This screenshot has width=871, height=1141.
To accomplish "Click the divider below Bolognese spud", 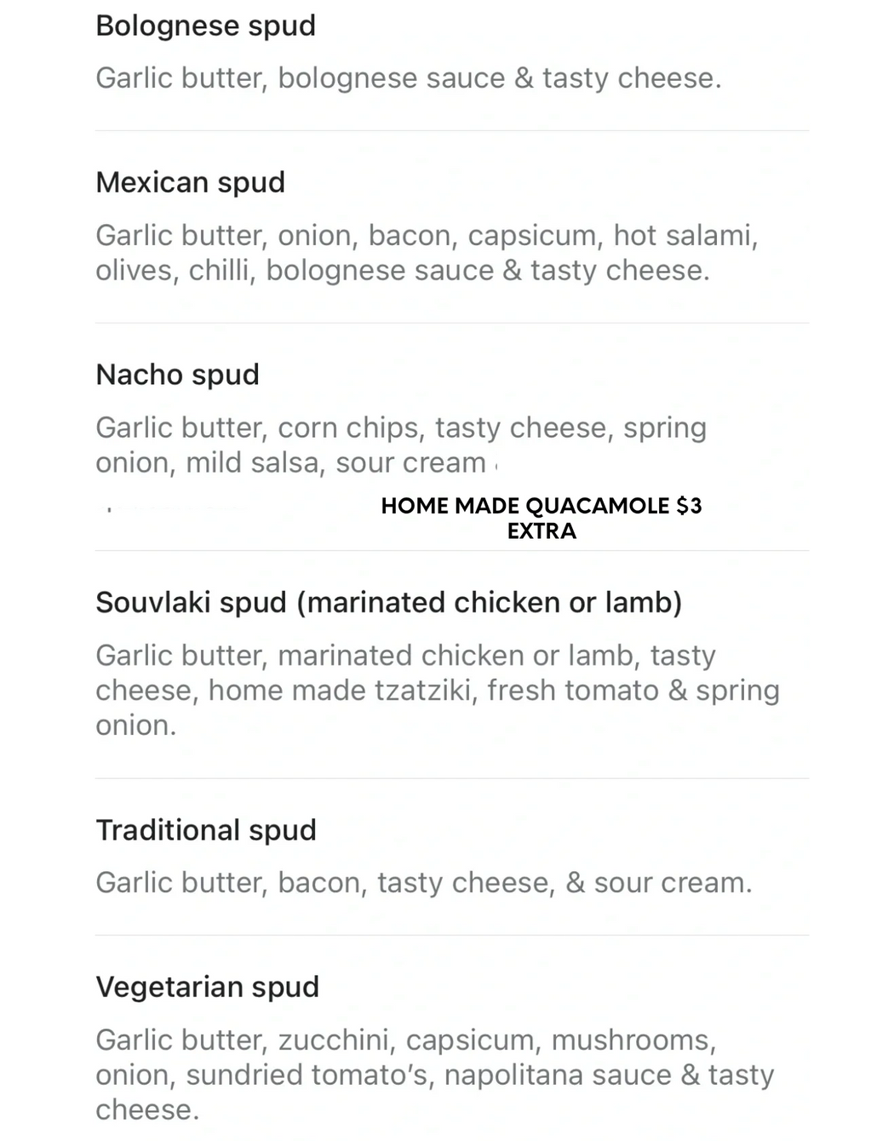I will [x=452, y=130].
